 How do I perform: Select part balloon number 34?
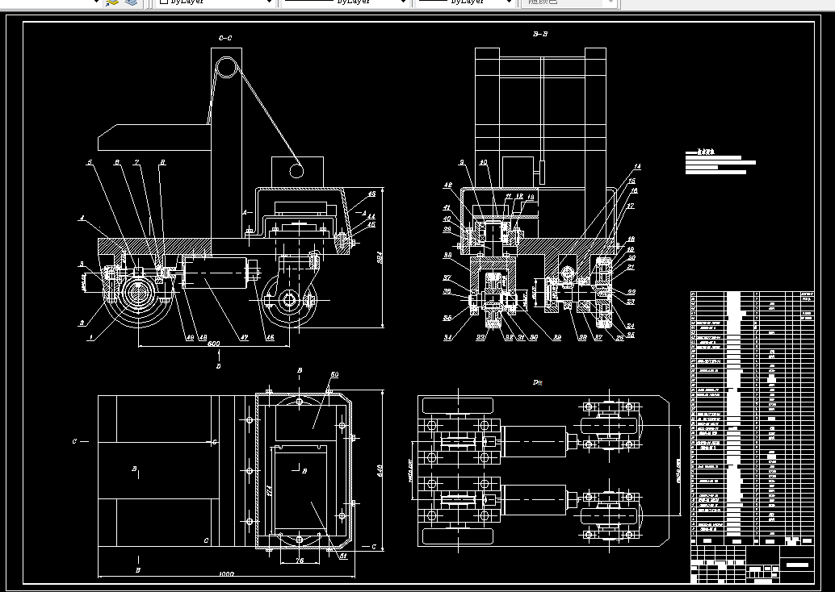click(x=448, y=337)
